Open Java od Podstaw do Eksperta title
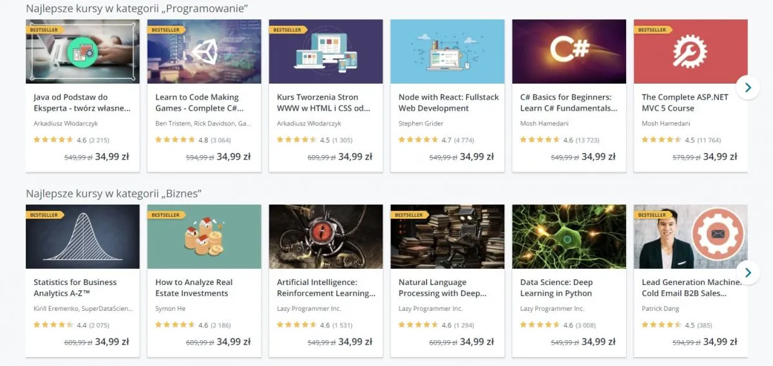This screenshot has height=366, width=773. (x=82, y=102)
